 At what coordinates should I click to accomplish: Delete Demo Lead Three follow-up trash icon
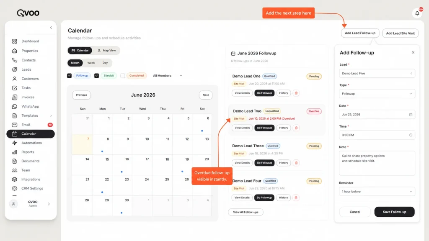pyautogui.click(x=296, y=163)
